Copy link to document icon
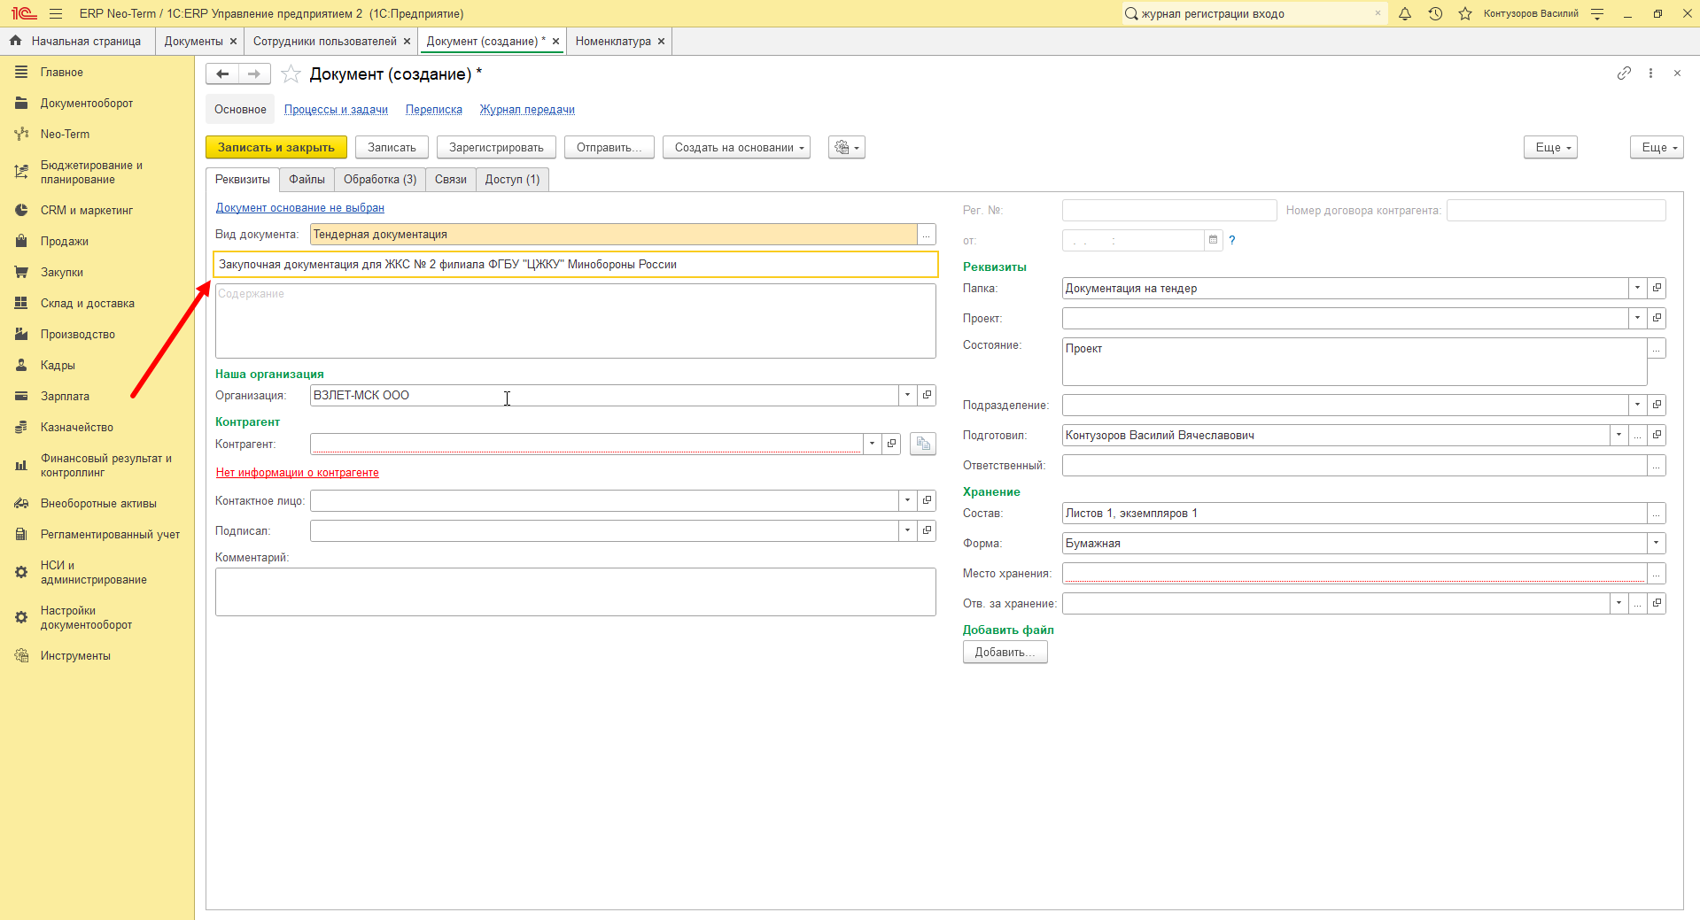 click(x=1624, y=73)
